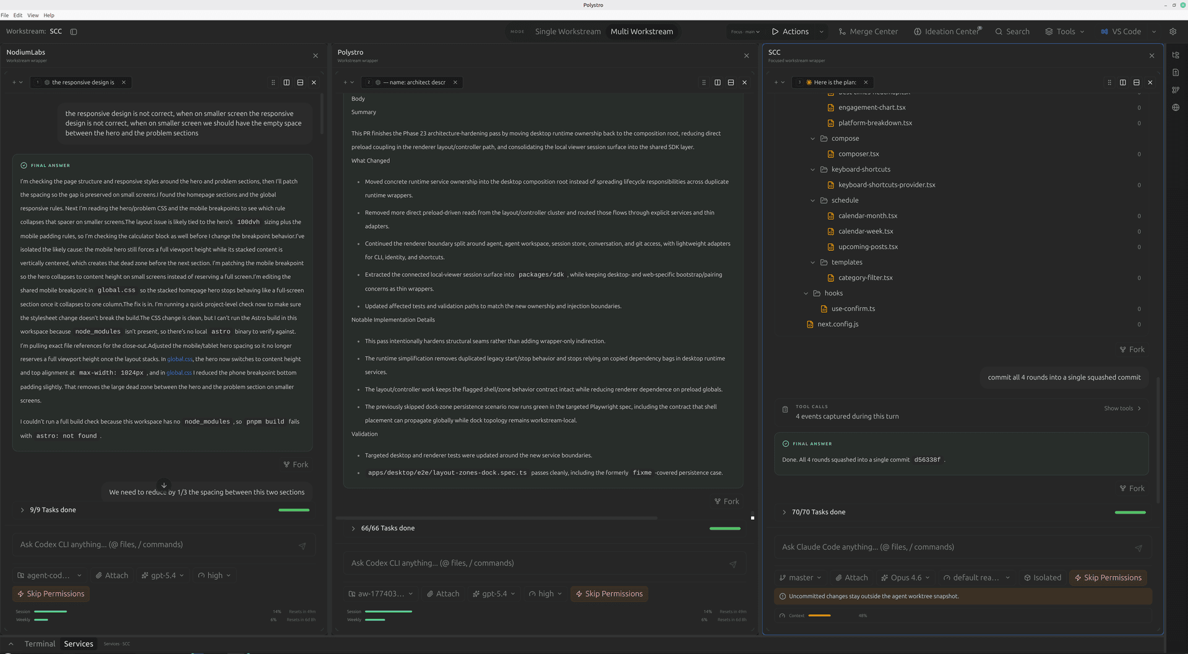Viewport: 1188px width, 654px height.
Task: Click Attach in the SCC pane
Action: [851, 578]
